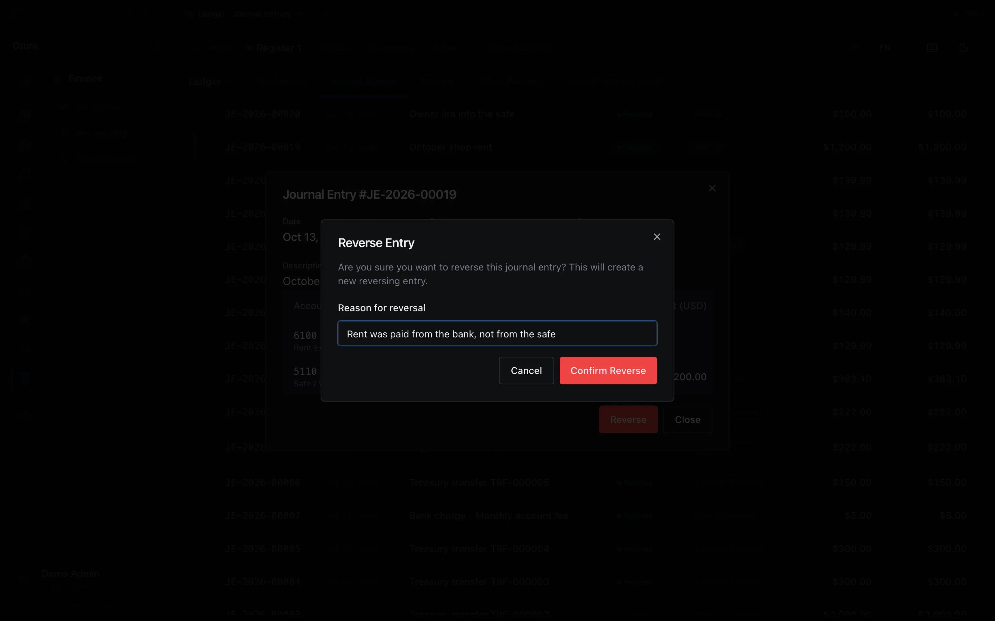
Task: Select entry JE-2026-00006 in the table
Action: (x=262, y=482)
